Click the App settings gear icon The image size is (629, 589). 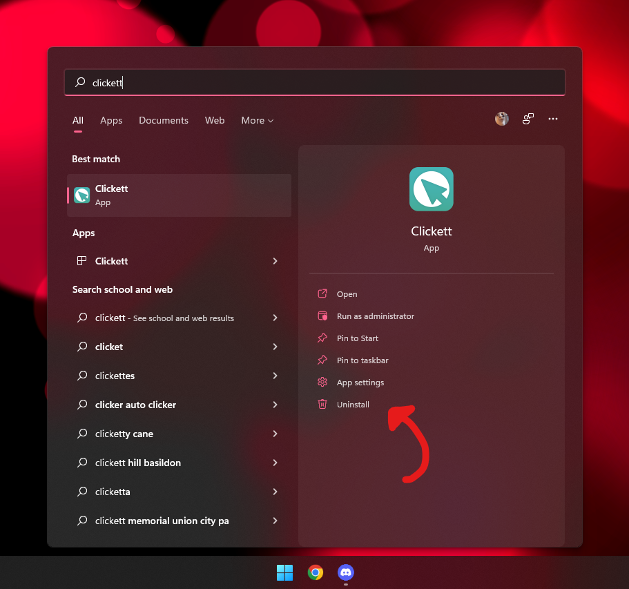coord(322,382)
